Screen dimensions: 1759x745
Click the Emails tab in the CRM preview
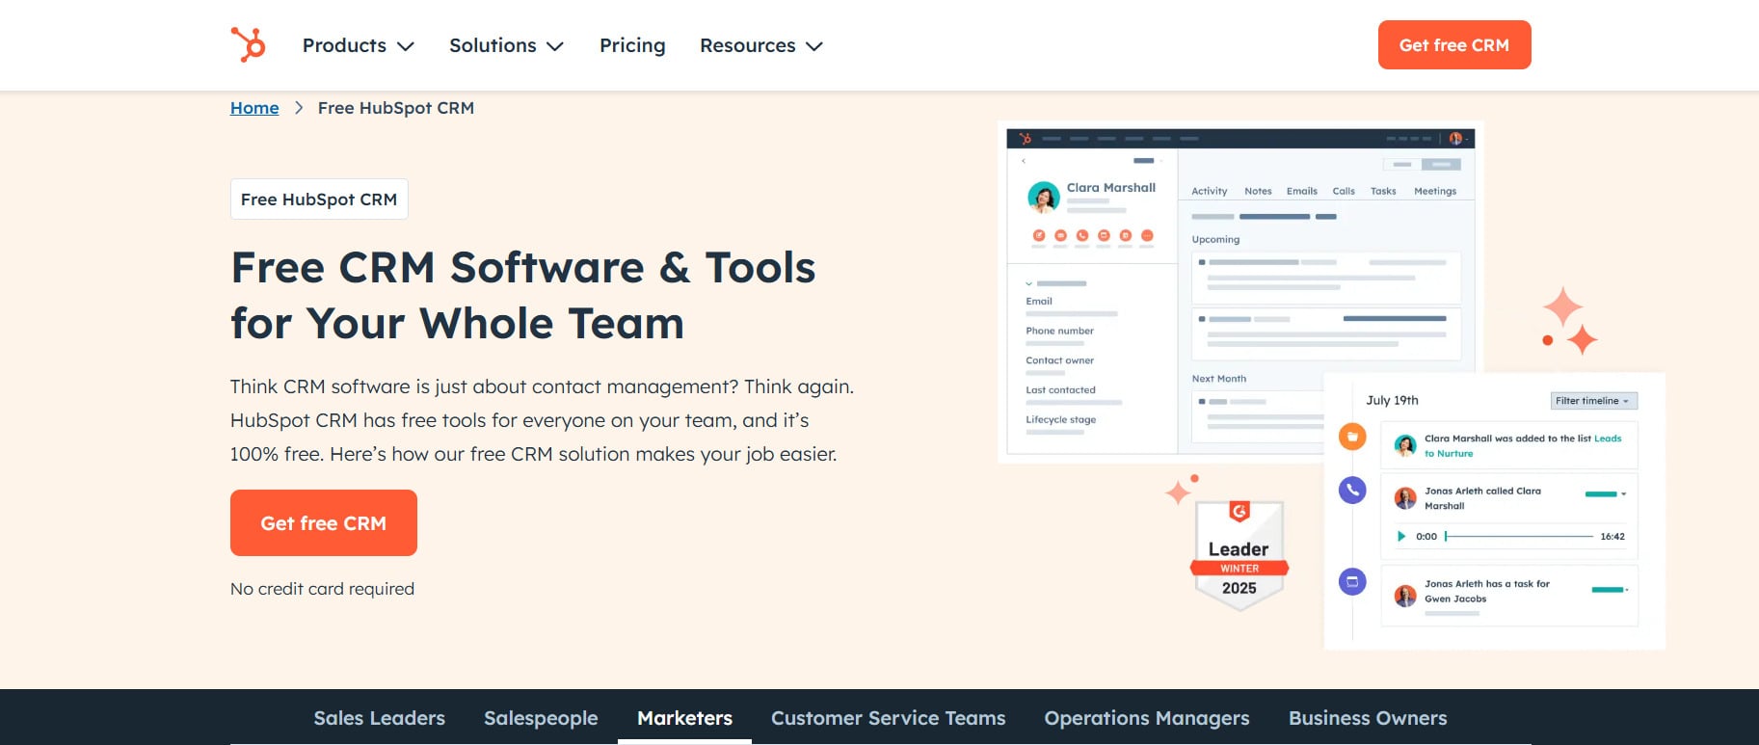(1302, 191)
